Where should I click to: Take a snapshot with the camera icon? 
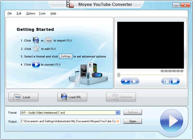[x=166, y=81]
